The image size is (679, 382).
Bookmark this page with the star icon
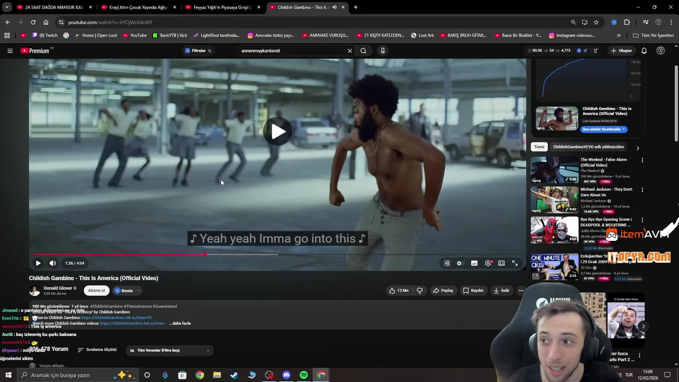(596, 22)
